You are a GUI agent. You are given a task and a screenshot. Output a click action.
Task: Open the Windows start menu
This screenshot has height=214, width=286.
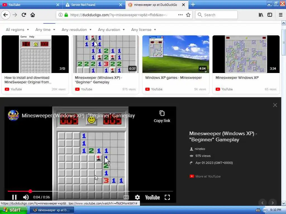(13, 210)
